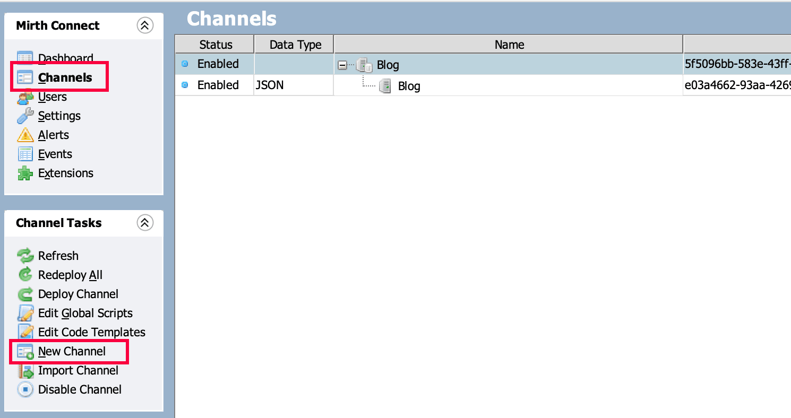Sort by the Status column header

(215, 45)
